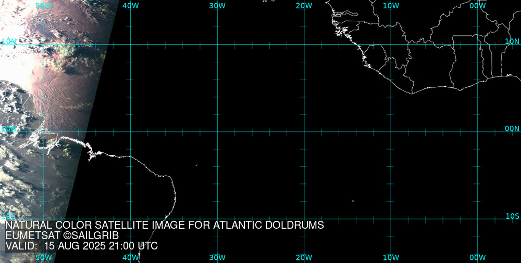Click the 20W label on the bottom edge

304,257
